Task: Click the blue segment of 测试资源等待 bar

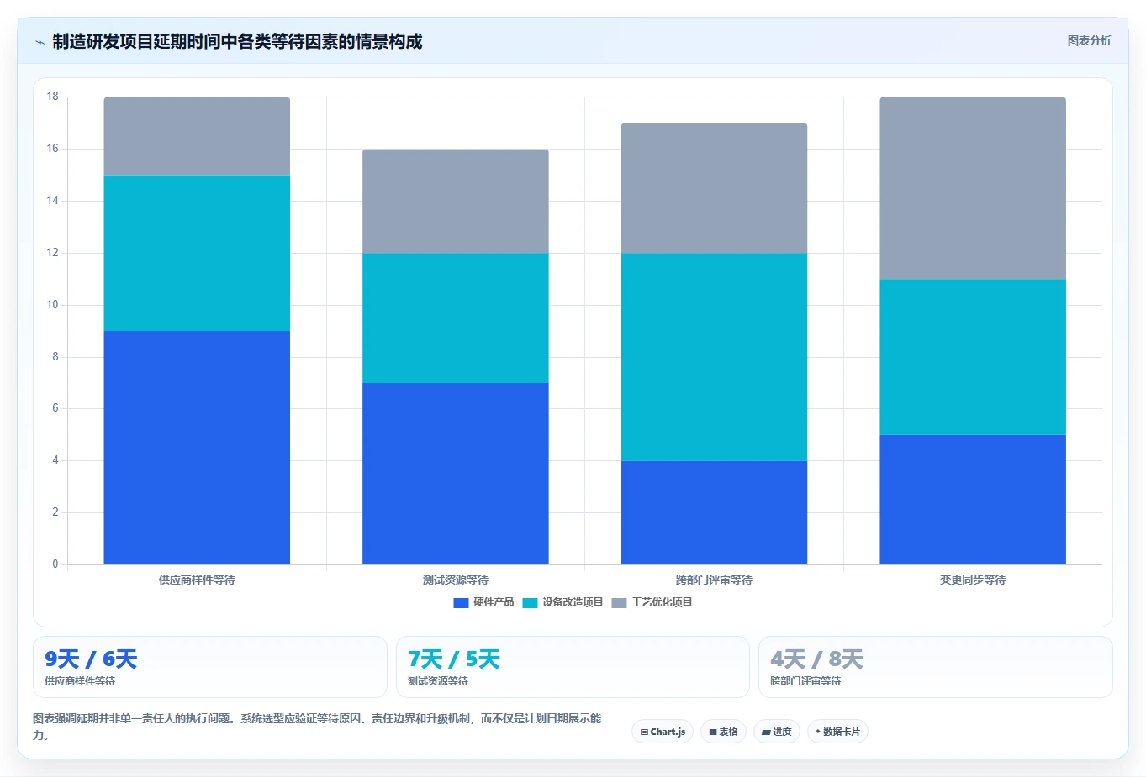Action: point(456,474)
